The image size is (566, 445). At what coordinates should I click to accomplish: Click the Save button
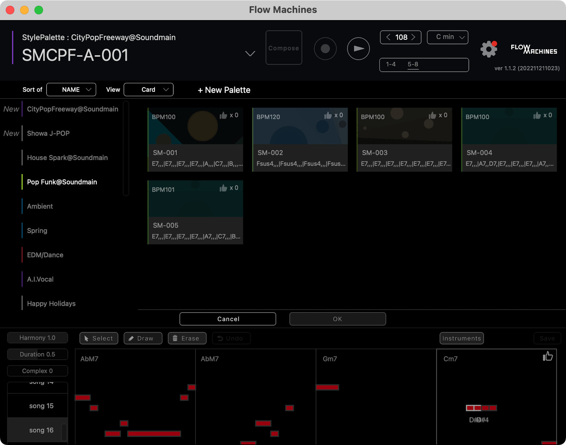tap(547, 338)
